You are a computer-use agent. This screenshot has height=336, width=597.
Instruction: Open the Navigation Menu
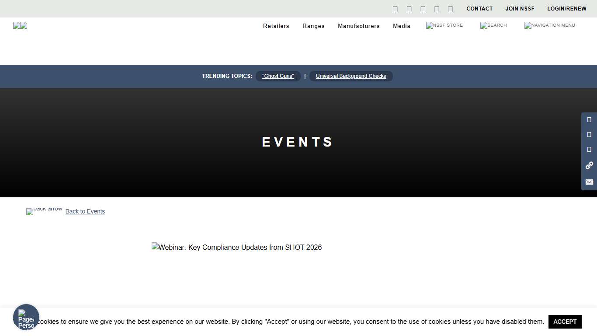(x=549, y=25)
